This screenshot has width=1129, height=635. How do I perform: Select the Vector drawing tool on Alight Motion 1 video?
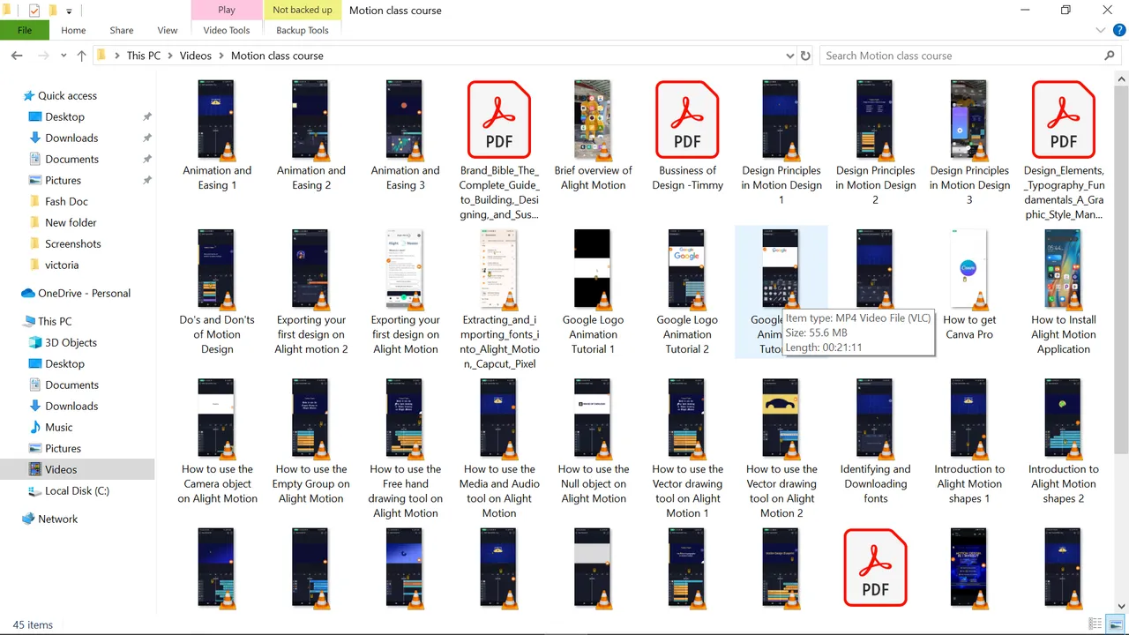click(x=687, y=448)
